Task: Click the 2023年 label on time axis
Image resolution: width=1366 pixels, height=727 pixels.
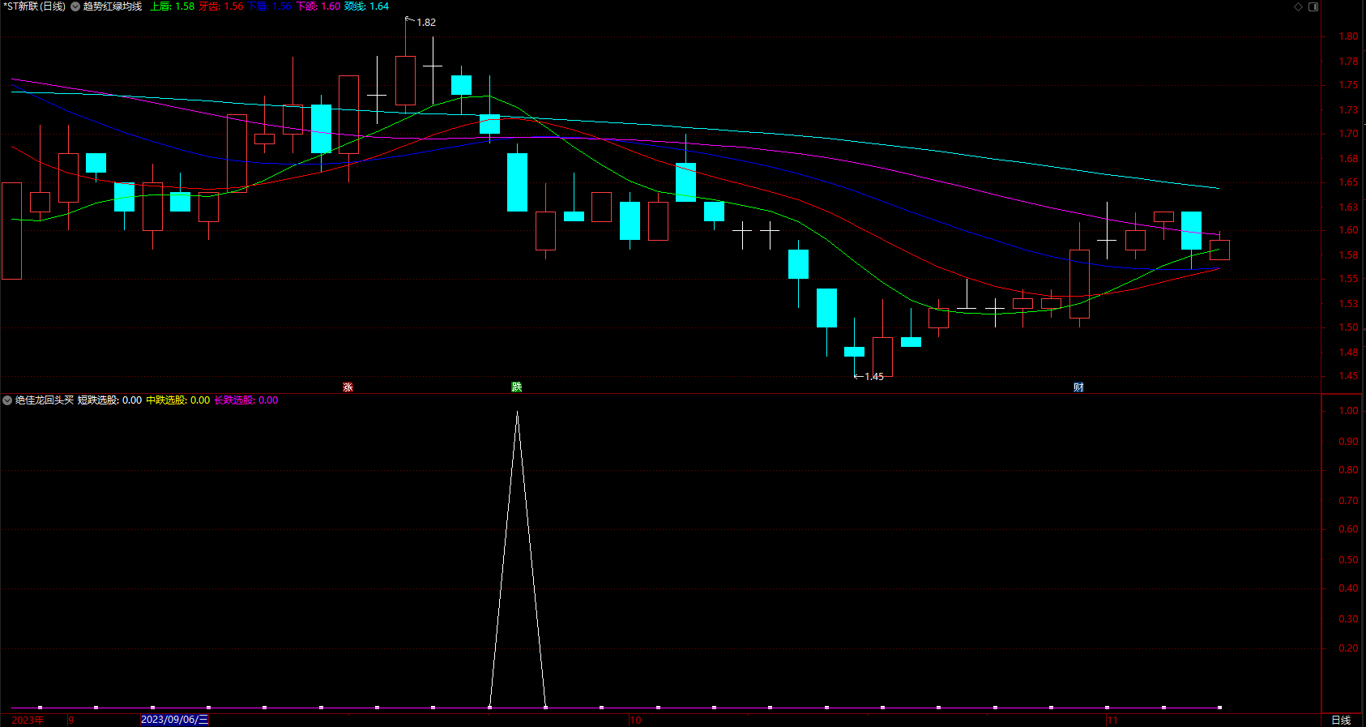Action: pos(28,720)
